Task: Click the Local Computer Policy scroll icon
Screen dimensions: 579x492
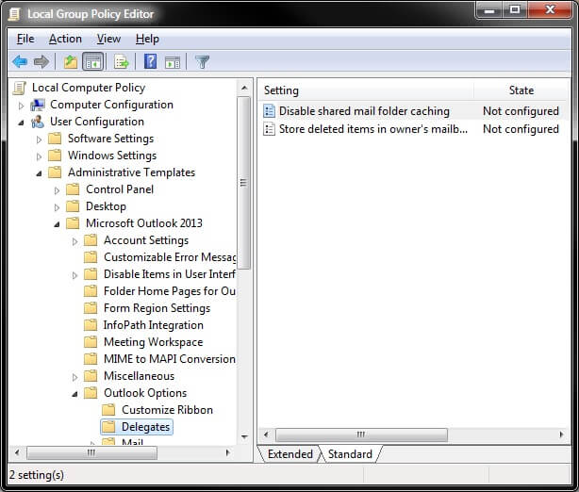Action: pos(19,89)
